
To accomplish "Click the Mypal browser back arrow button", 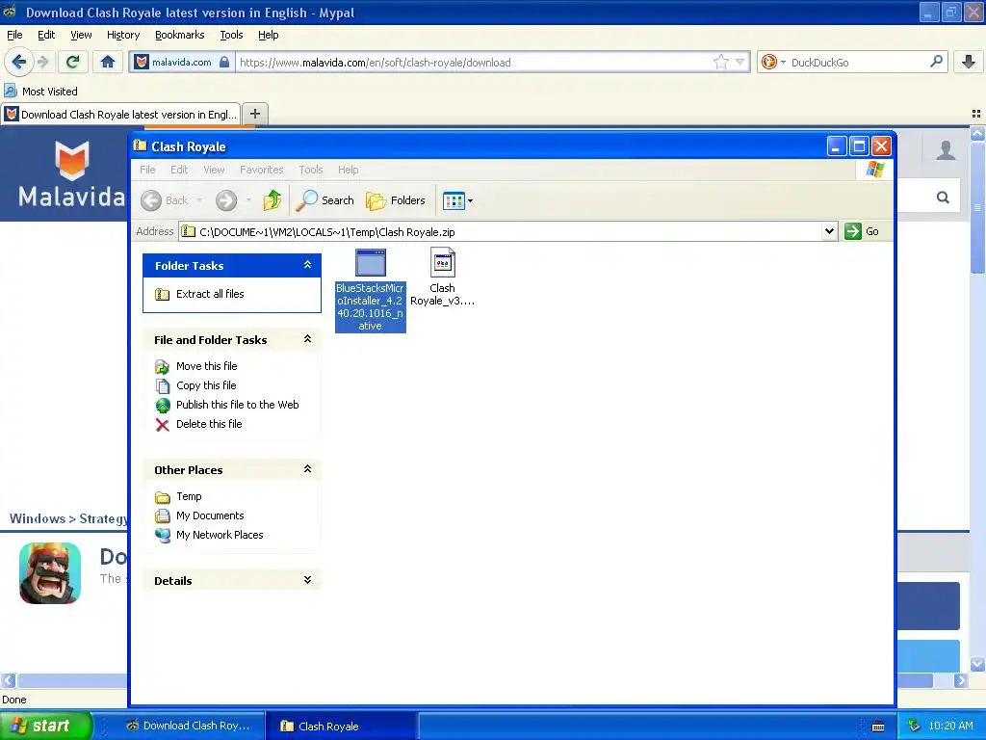I will 18,62.
